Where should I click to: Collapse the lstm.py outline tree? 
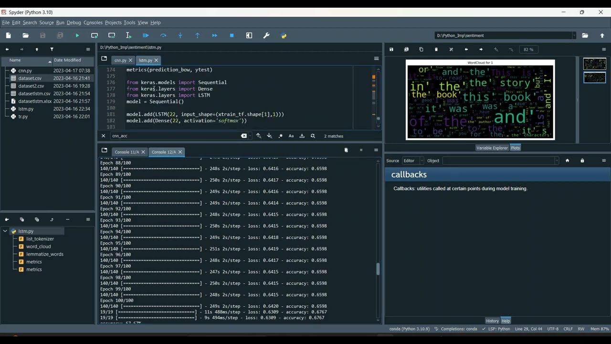[5, 231]
